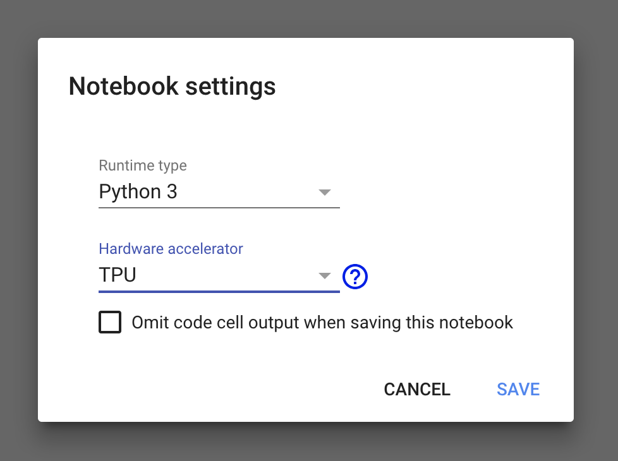Image resolution: width=618 pixels, height=461 pixels.
Task: Click the dimmed backdrop right of the dialog
Action: (x=597, y=230)
